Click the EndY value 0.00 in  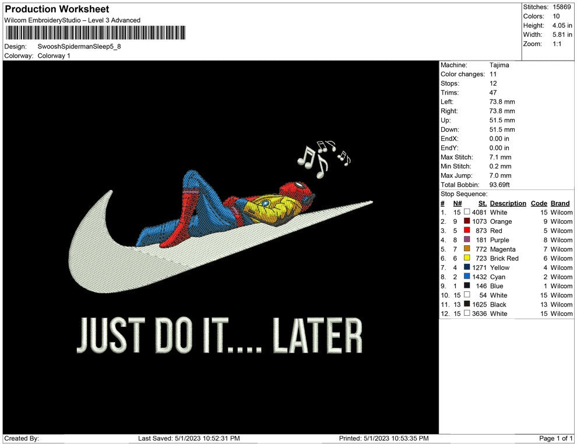[499, 148]
